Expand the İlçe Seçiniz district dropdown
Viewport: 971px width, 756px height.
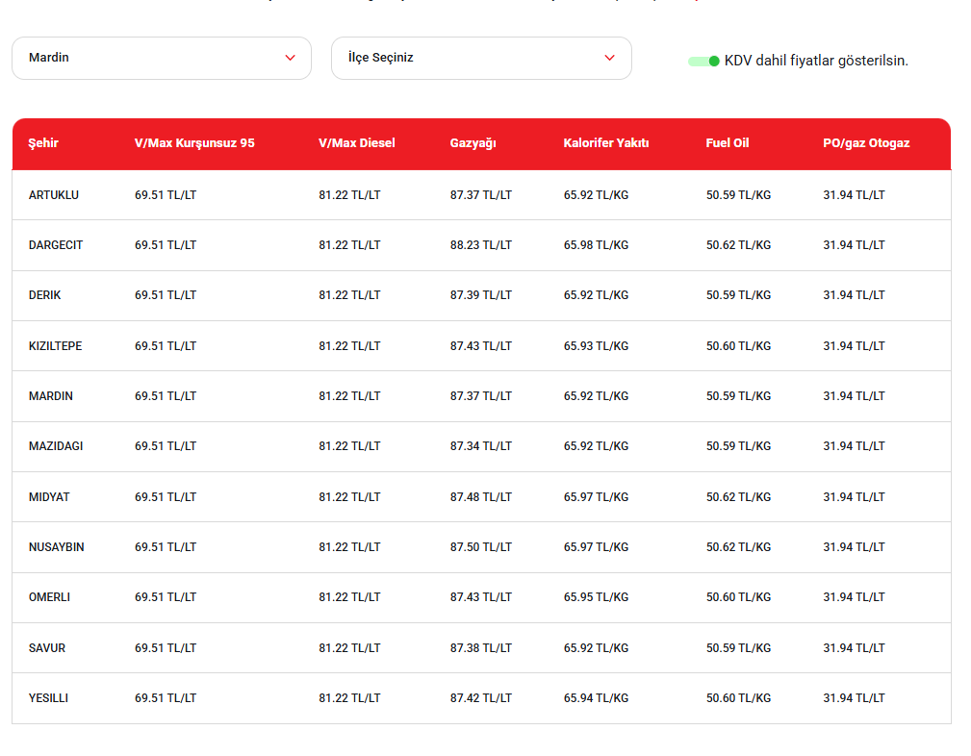[481, 58]
